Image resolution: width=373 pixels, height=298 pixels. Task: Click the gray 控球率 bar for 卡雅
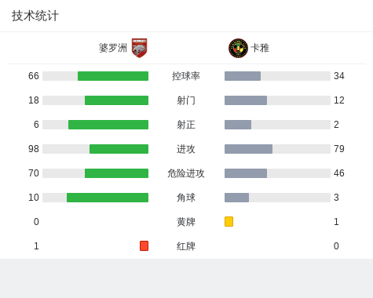coord(243,76)
